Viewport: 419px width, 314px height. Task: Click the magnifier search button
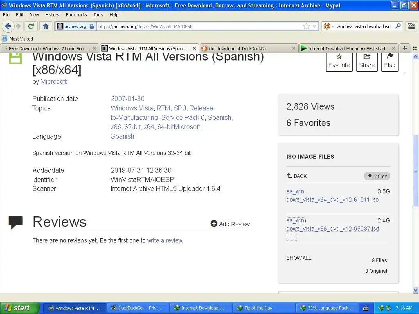tap(398, 26)
